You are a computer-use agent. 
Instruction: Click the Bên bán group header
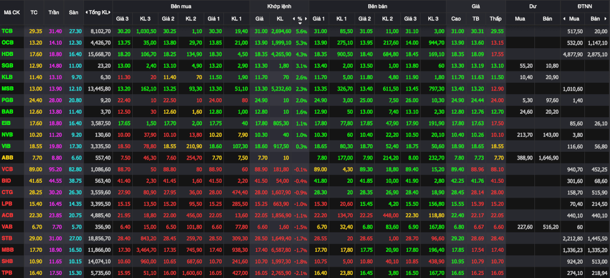pos(378,7)
